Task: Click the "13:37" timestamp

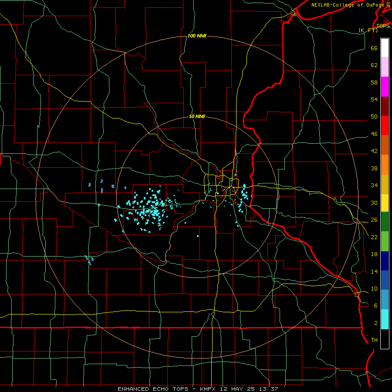Action: tap(269, 389)
